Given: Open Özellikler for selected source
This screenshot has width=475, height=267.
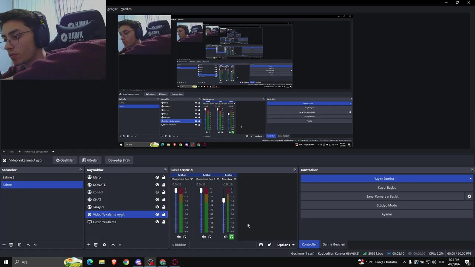Looking at the screenshot, I should (65, 160).
